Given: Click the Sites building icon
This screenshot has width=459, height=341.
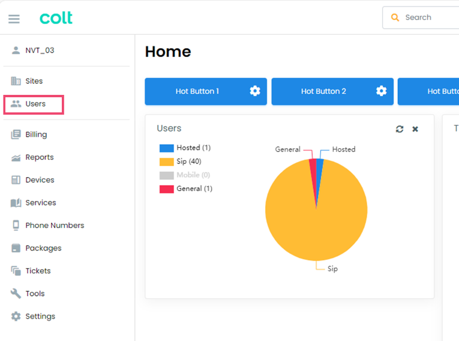Looking at the screenshot, I should 16,81.
